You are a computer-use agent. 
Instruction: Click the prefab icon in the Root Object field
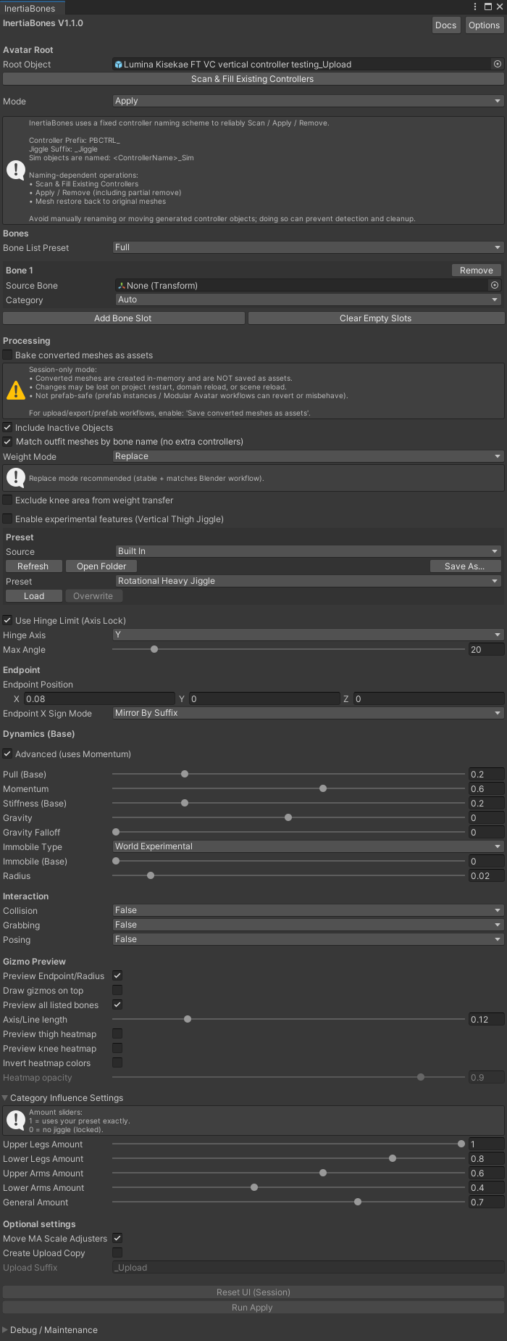(x=117, y=64)
